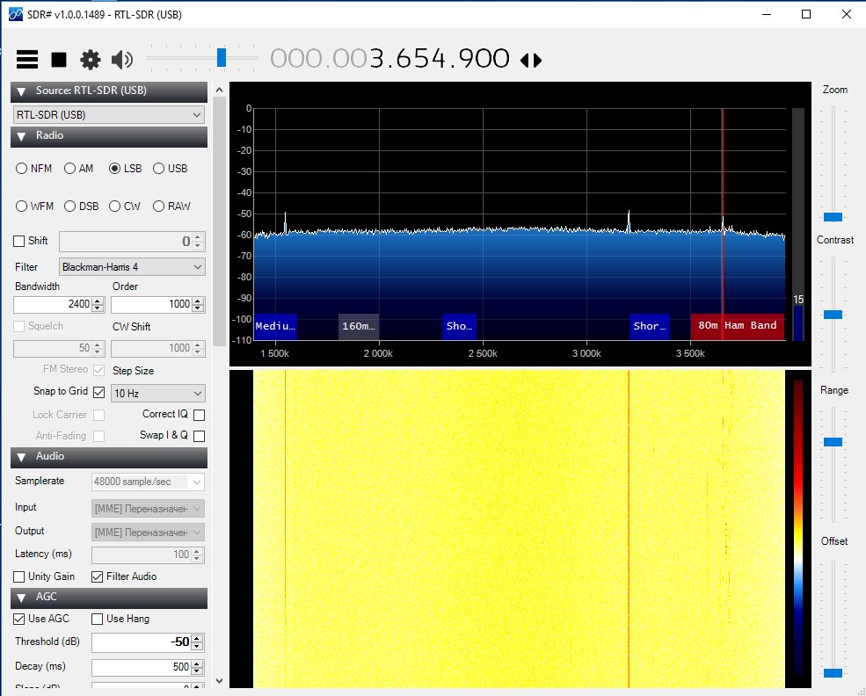Click the Decay (ms) 500 field
This screenshot has height=696, width=866.
(x=142, y=667)
